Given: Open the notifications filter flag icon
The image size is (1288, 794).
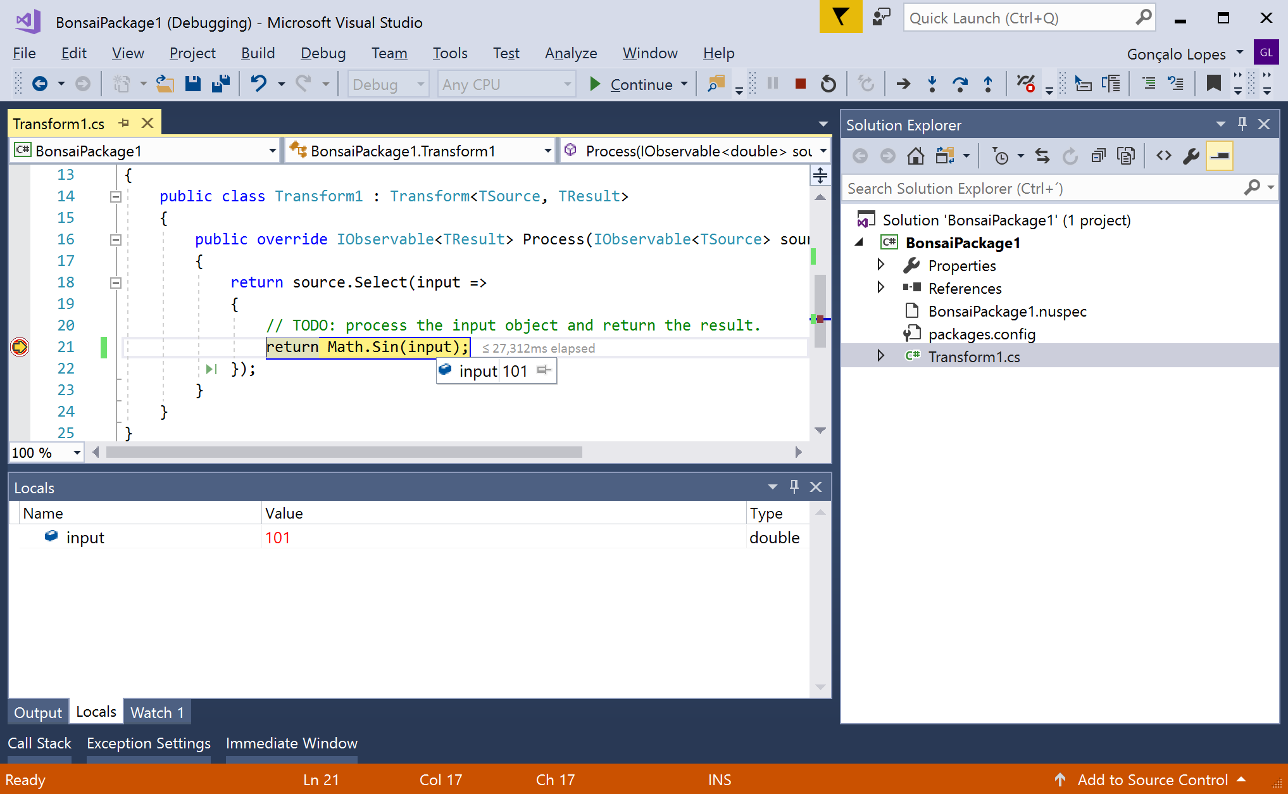Looking at the screenshot, I should tap(841, 17).
